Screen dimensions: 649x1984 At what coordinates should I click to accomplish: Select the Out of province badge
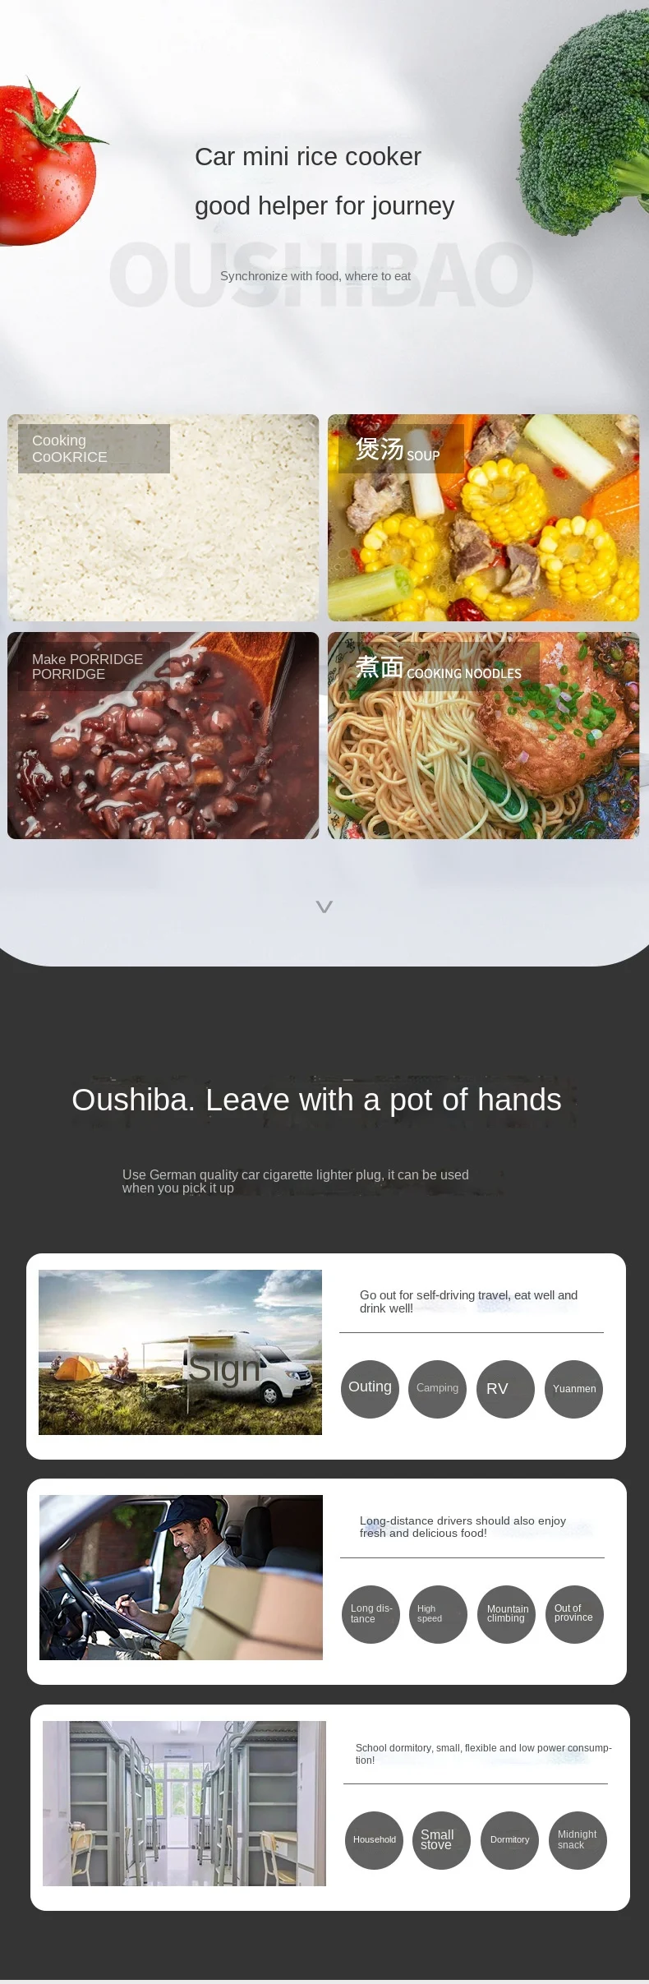pyautogui.click(x=575, y=1614)
